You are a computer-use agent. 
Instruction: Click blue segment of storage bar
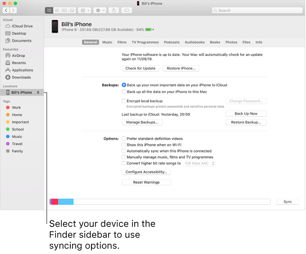point(65,202)
